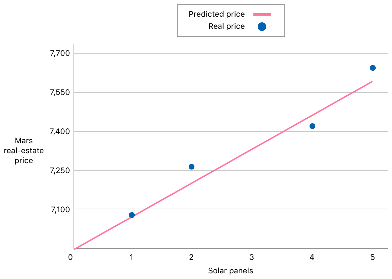Click the 7,700 y-axis label
The image size is (392, 279).
pos(60,54)
